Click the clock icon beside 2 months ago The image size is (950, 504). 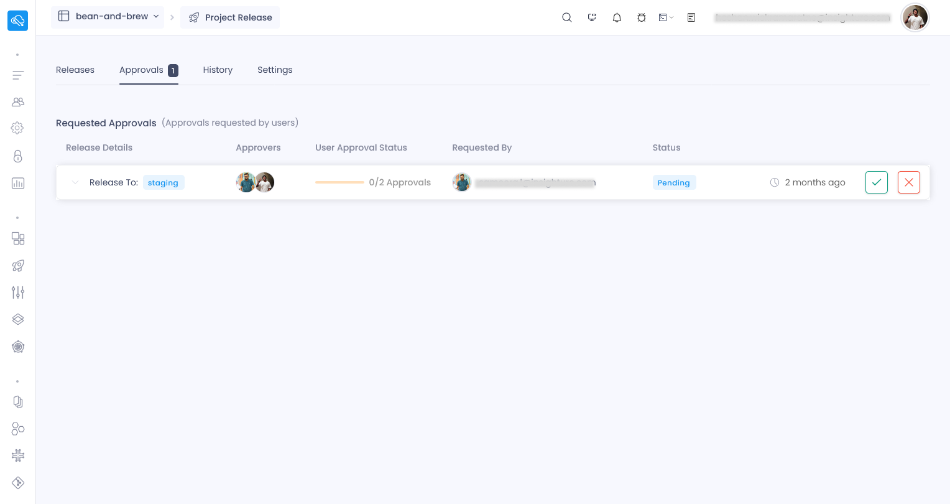[x=775, y=182]
